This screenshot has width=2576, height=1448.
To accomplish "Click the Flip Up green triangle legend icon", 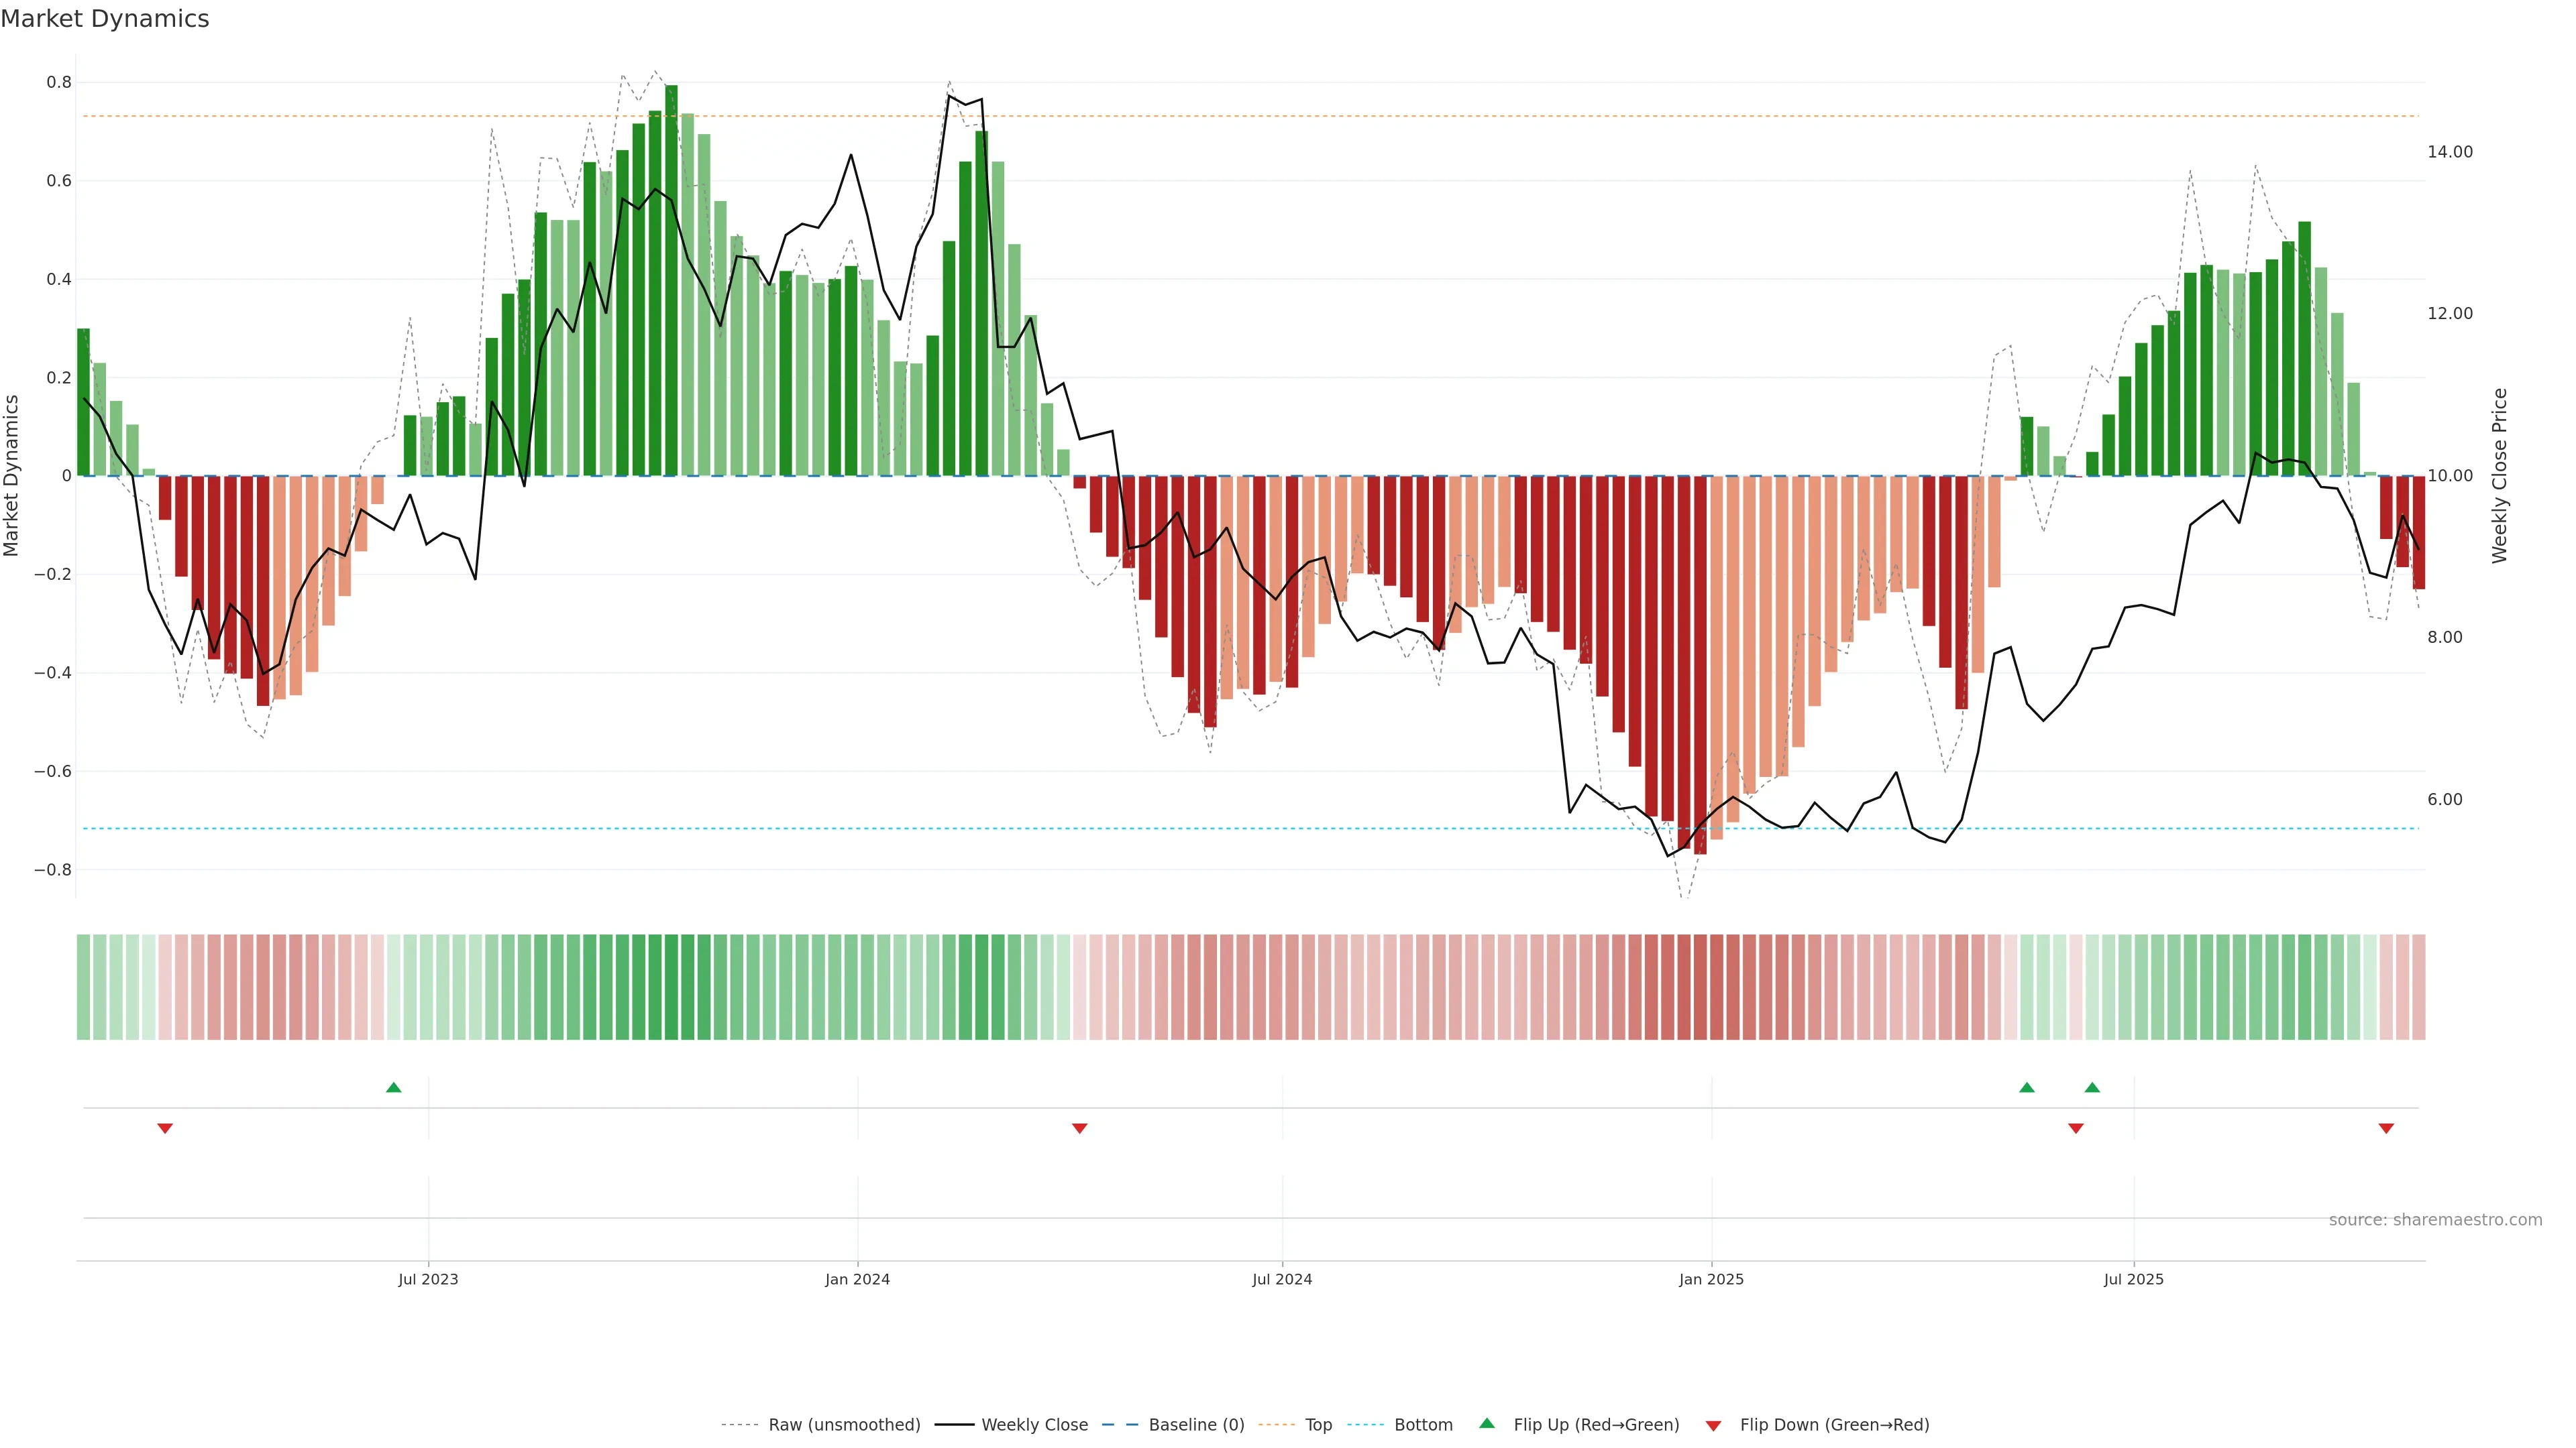I will (1487, 1424).
